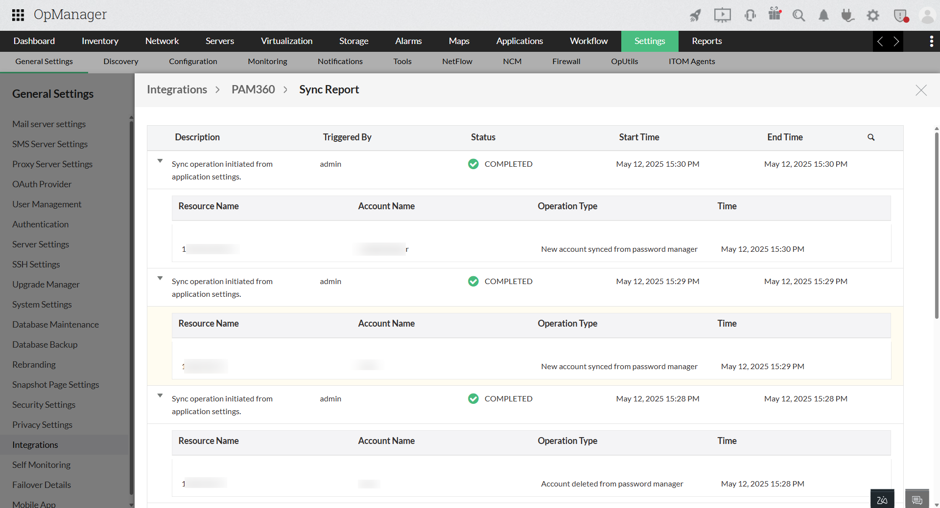This screenshot has width=940, height=508.
Task: Open User Management in sidebar
Action: [47, 204]
